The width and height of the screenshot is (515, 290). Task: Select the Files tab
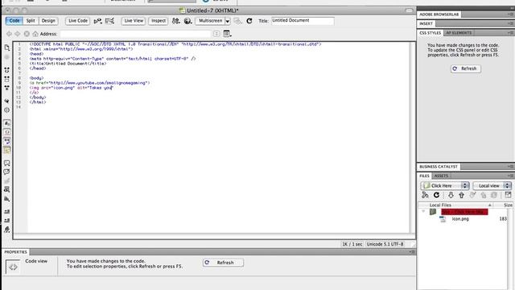click(424, 176)
